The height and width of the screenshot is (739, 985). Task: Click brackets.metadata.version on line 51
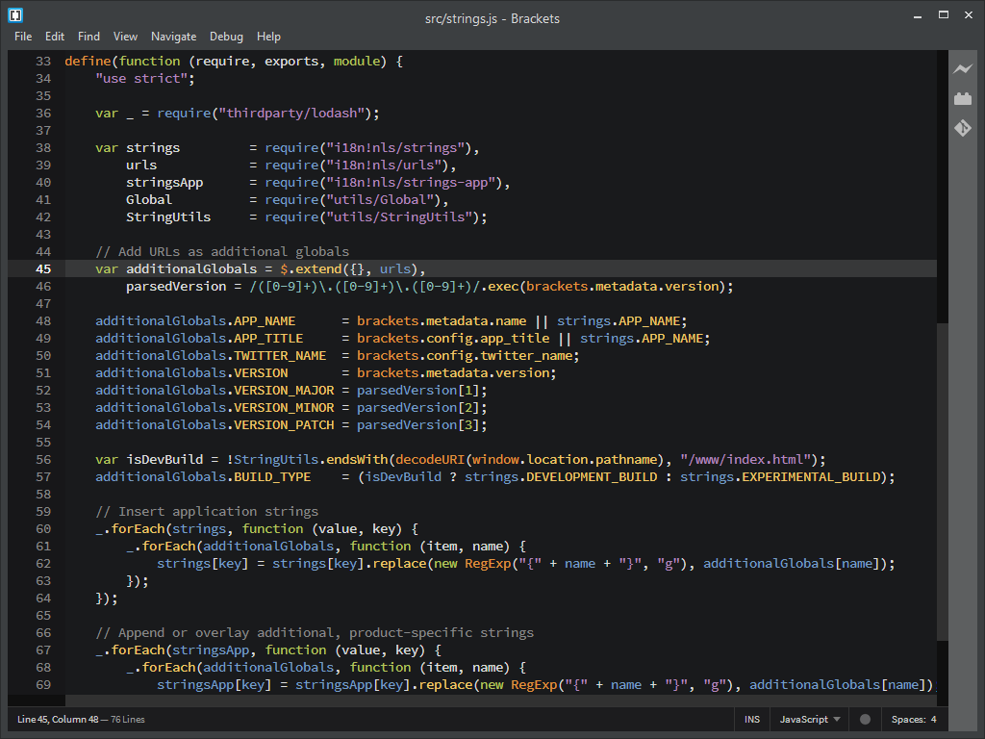tap(453, 372)
